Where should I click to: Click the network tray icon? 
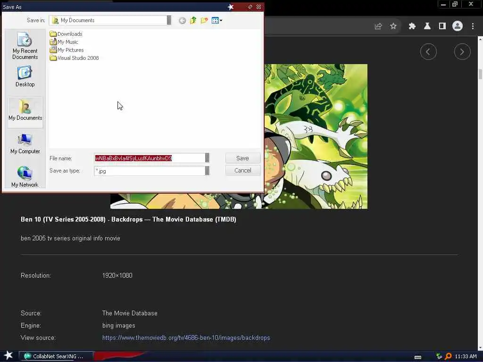(x=439, y=356)
